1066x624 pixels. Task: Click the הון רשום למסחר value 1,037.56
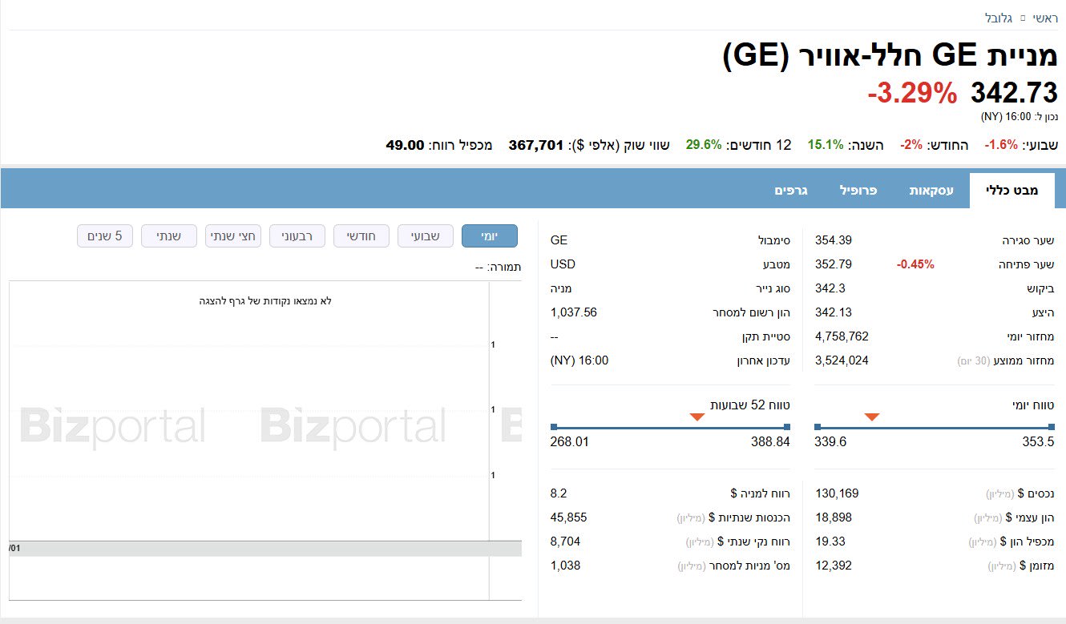point(574,312)
